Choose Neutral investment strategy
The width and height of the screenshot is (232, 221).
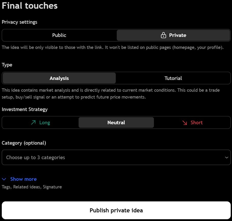point(116,123)
